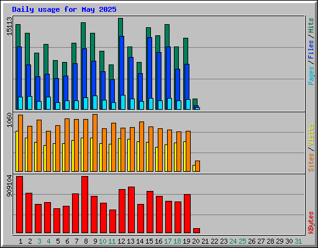The height and width of the screenshot is (248, 318).
Task: Select day 8 on the date axis
Action: (86, 241)
